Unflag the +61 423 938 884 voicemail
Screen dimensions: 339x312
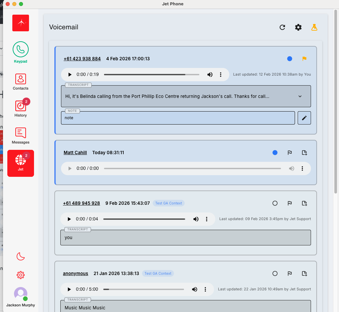tap(304, 59)
